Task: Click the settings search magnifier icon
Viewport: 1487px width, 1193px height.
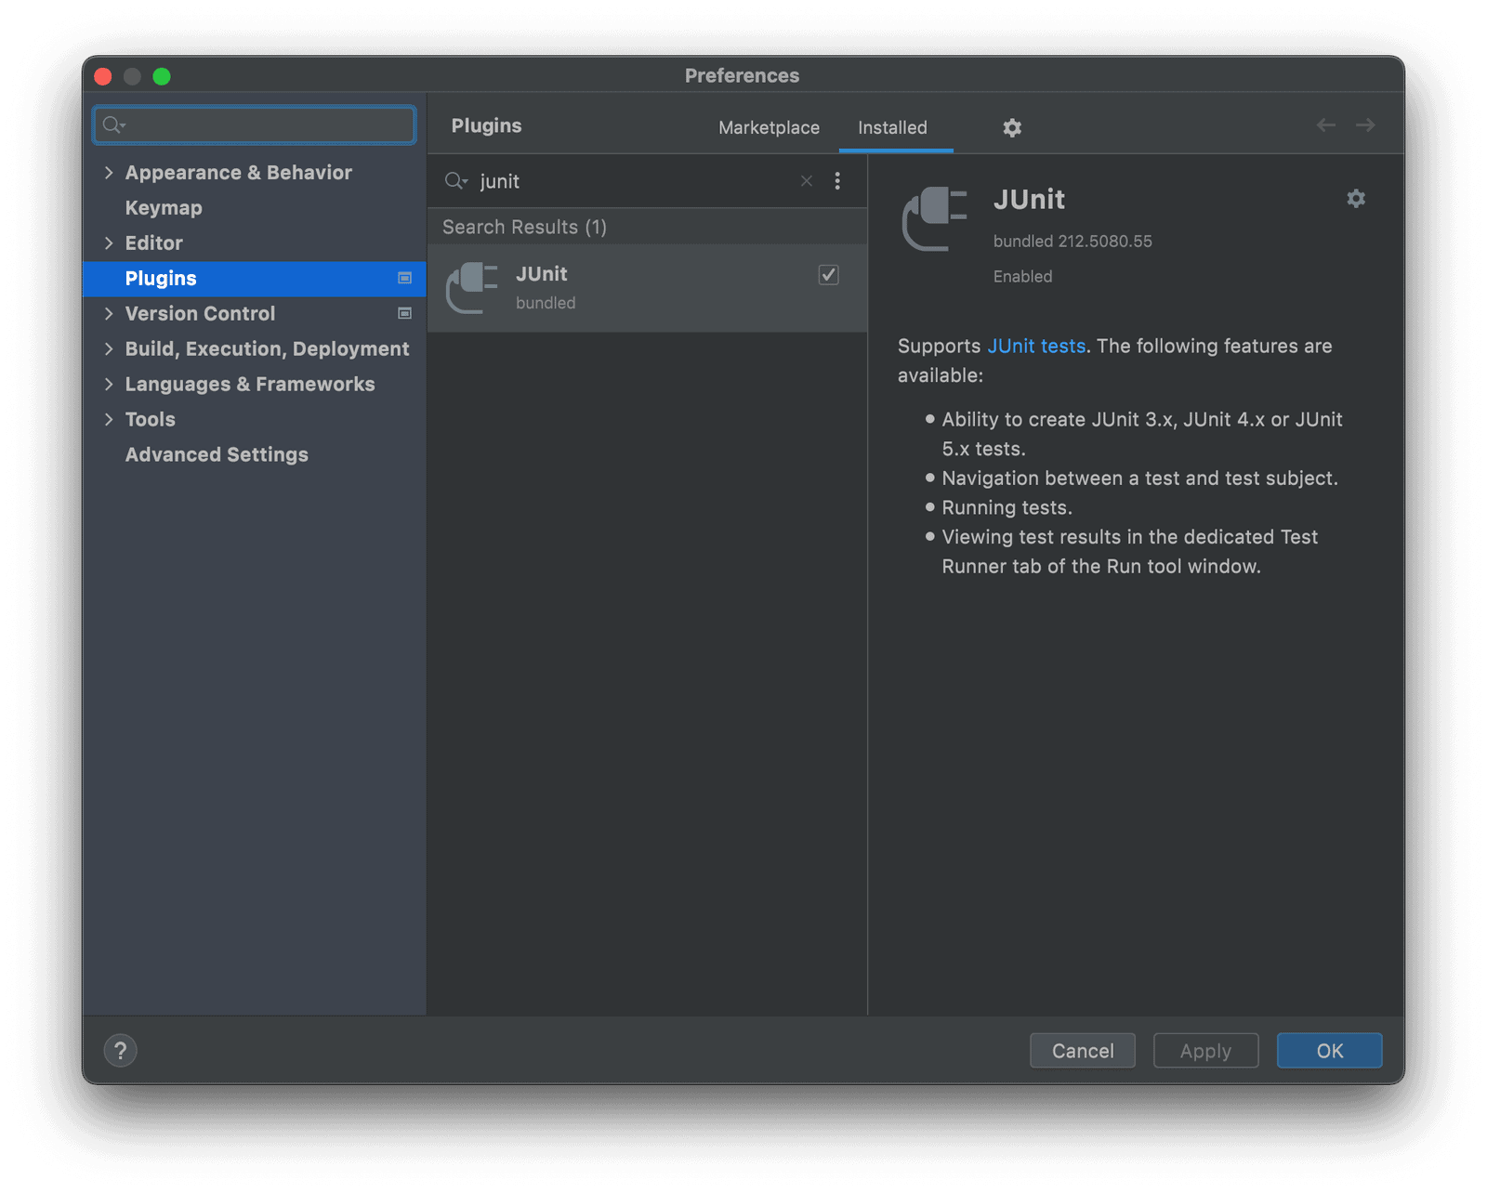Action: [114, 125]
